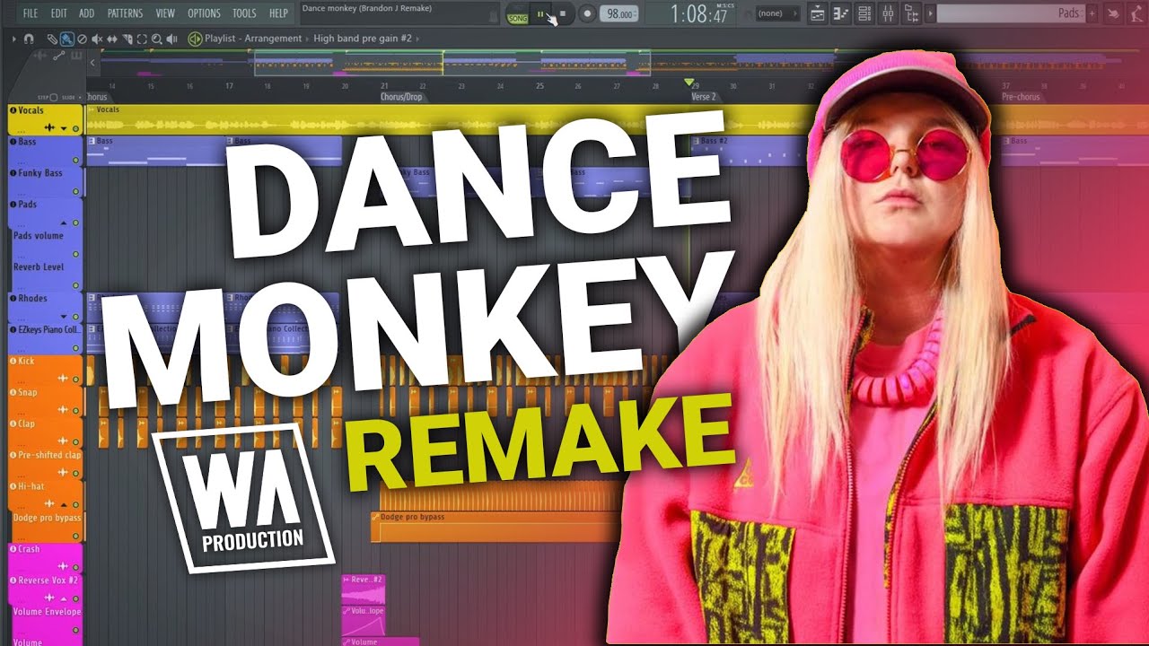1149x646 pixels.
Task: Toggle the playlist snap magnet
Action: (x=29, y=39)
